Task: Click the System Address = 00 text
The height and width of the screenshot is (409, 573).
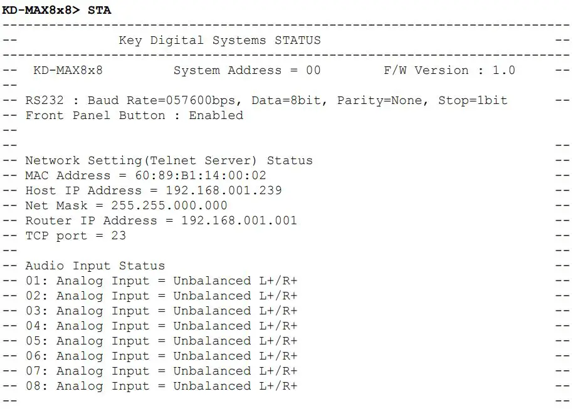Action: pos(247,70)
